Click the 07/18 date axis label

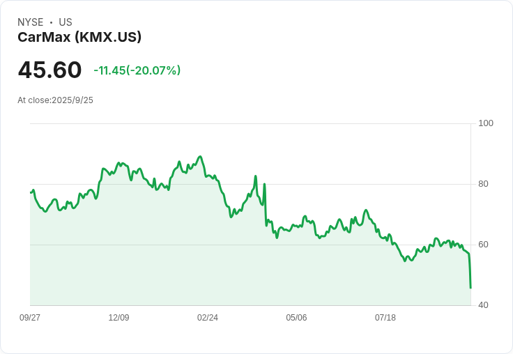(385, 318)
